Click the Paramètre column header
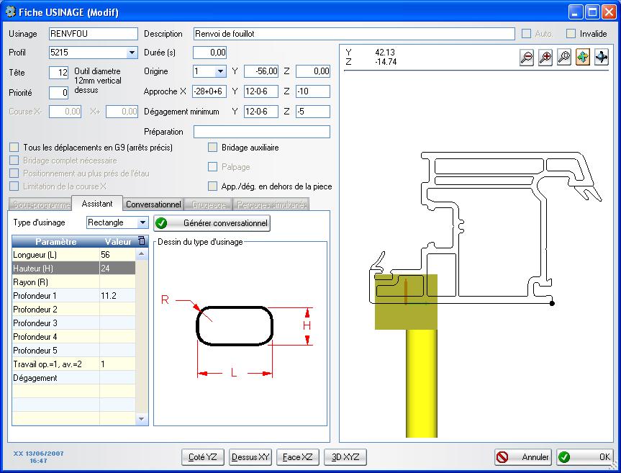The image size is (621, 473). [56, 241]
